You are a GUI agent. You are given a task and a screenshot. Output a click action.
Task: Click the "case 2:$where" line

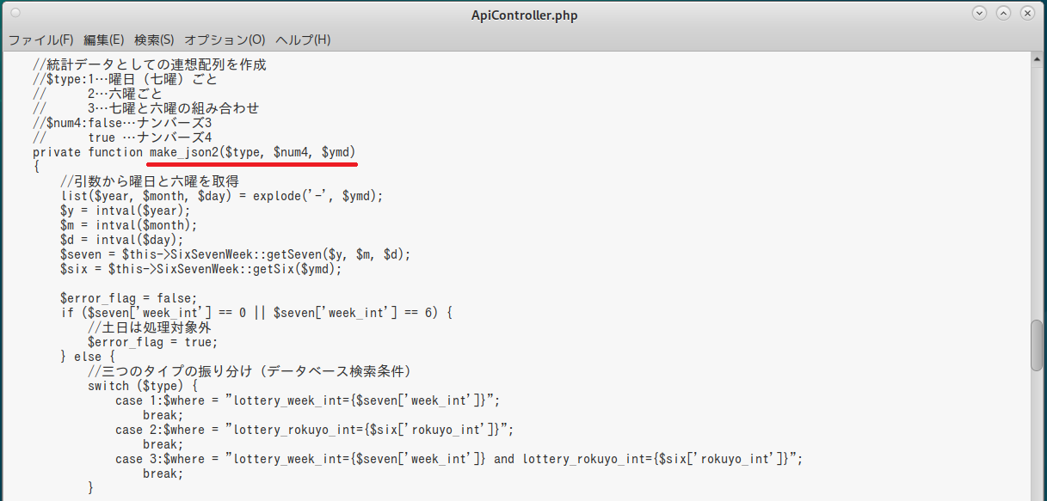point(314,430)
